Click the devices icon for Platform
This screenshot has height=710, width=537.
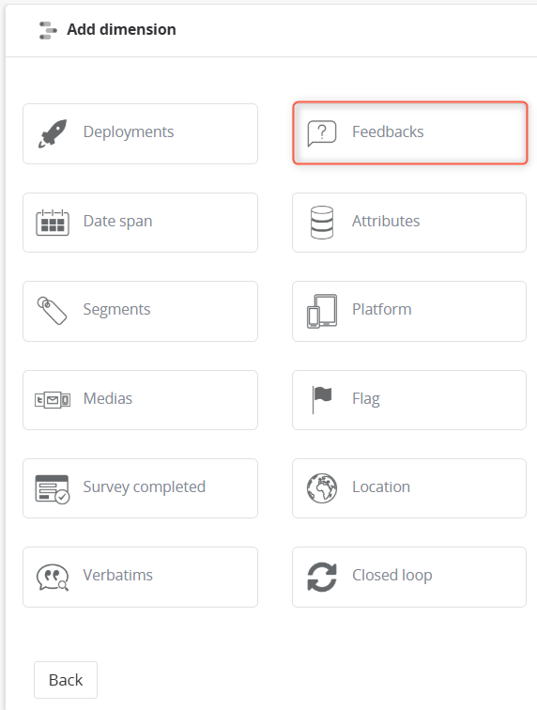coord(322,311)
